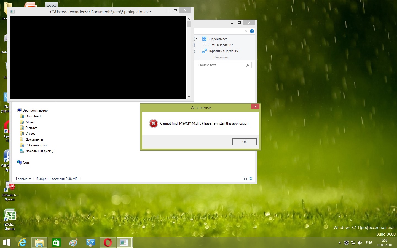The height and width of the screenshot is (248, 397).
Task: Click the 'Cannot find MSVCP140.dll' error message
Action: [x=204, y=123]
